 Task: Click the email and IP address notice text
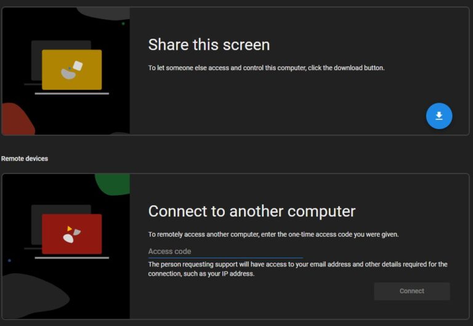click(297, 269)
